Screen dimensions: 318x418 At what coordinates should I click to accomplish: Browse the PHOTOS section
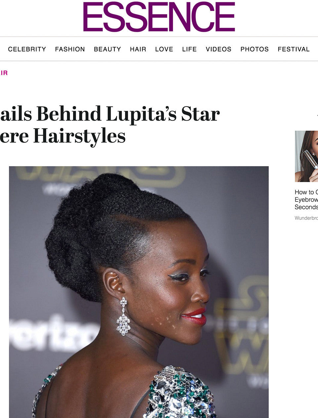click(x=255, y=49)
